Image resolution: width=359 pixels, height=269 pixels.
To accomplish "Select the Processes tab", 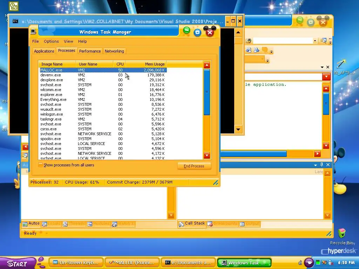I will point(66,50).
